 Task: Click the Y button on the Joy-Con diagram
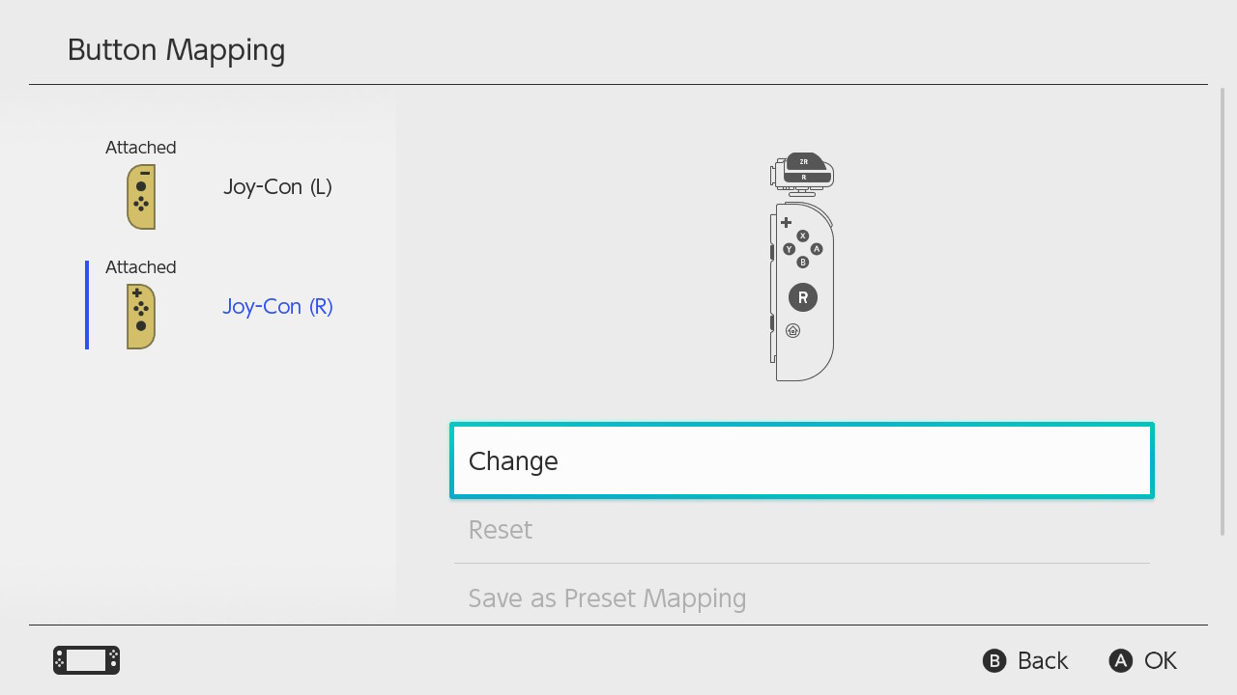tap(789, 249)
